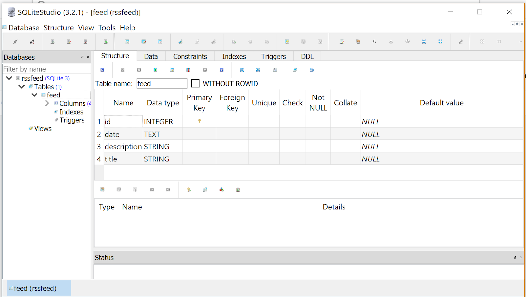
Task: Switch to the Triggers tab
Action: click(x=274, y=56)
